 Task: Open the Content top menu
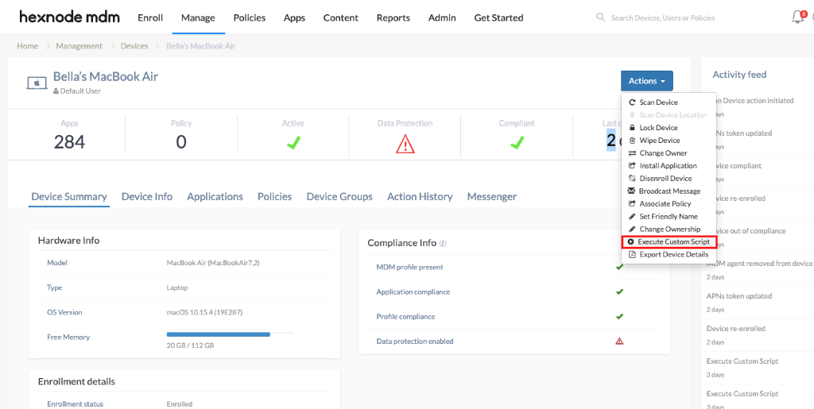[x=340, y=17]
